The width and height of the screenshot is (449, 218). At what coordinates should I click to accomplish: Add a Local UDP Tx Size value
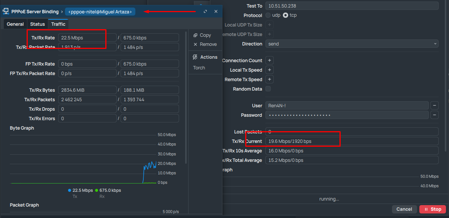[269, 25]
